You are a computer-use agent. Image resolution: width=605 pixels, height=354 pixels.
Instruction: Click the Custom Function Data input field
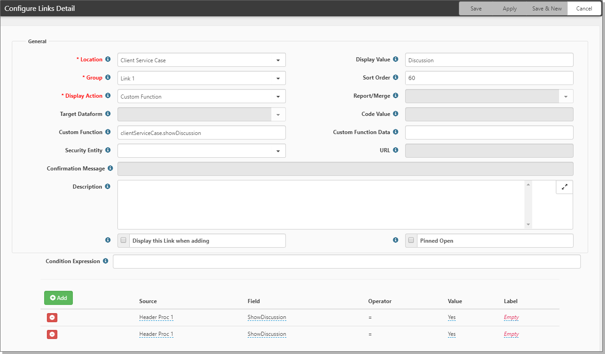[x=489, y=133]
